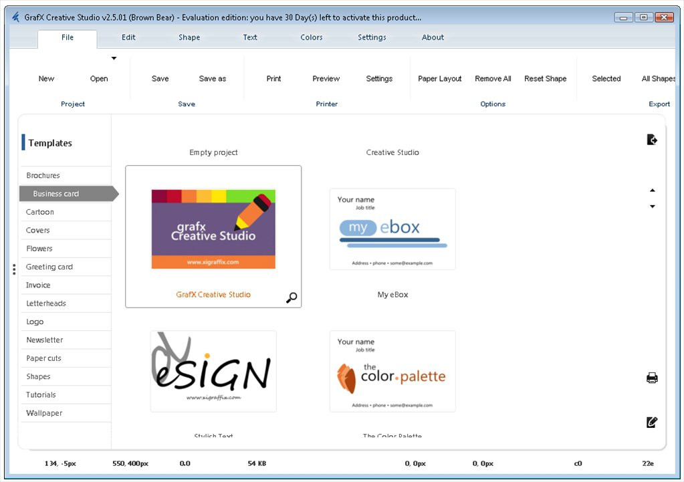Click the Save button
This screenshot has height=482, width=684.
[x=160, y=78]
